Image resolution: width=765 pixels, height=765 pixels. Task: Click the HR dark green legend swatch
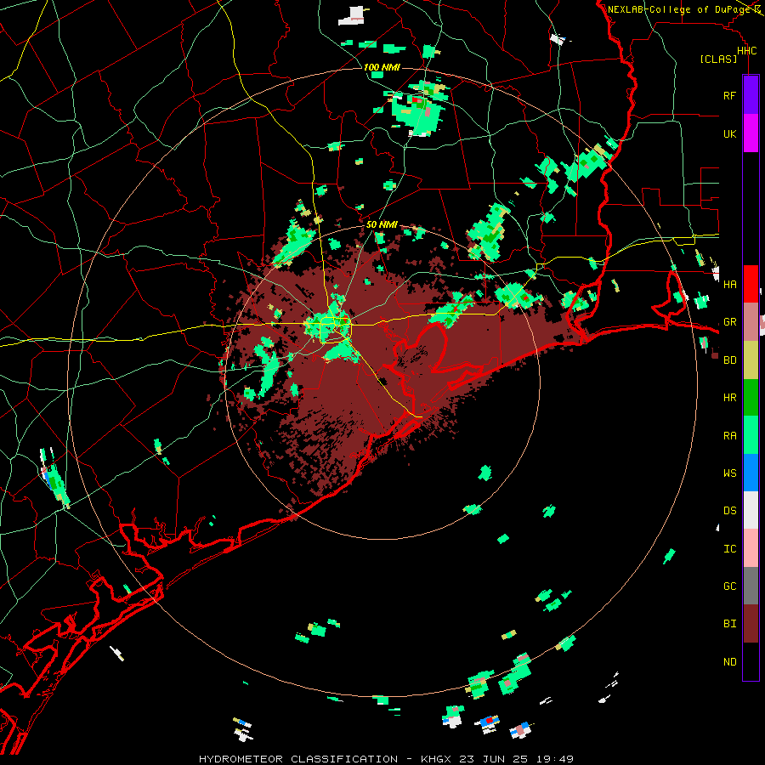click(751, 398)
